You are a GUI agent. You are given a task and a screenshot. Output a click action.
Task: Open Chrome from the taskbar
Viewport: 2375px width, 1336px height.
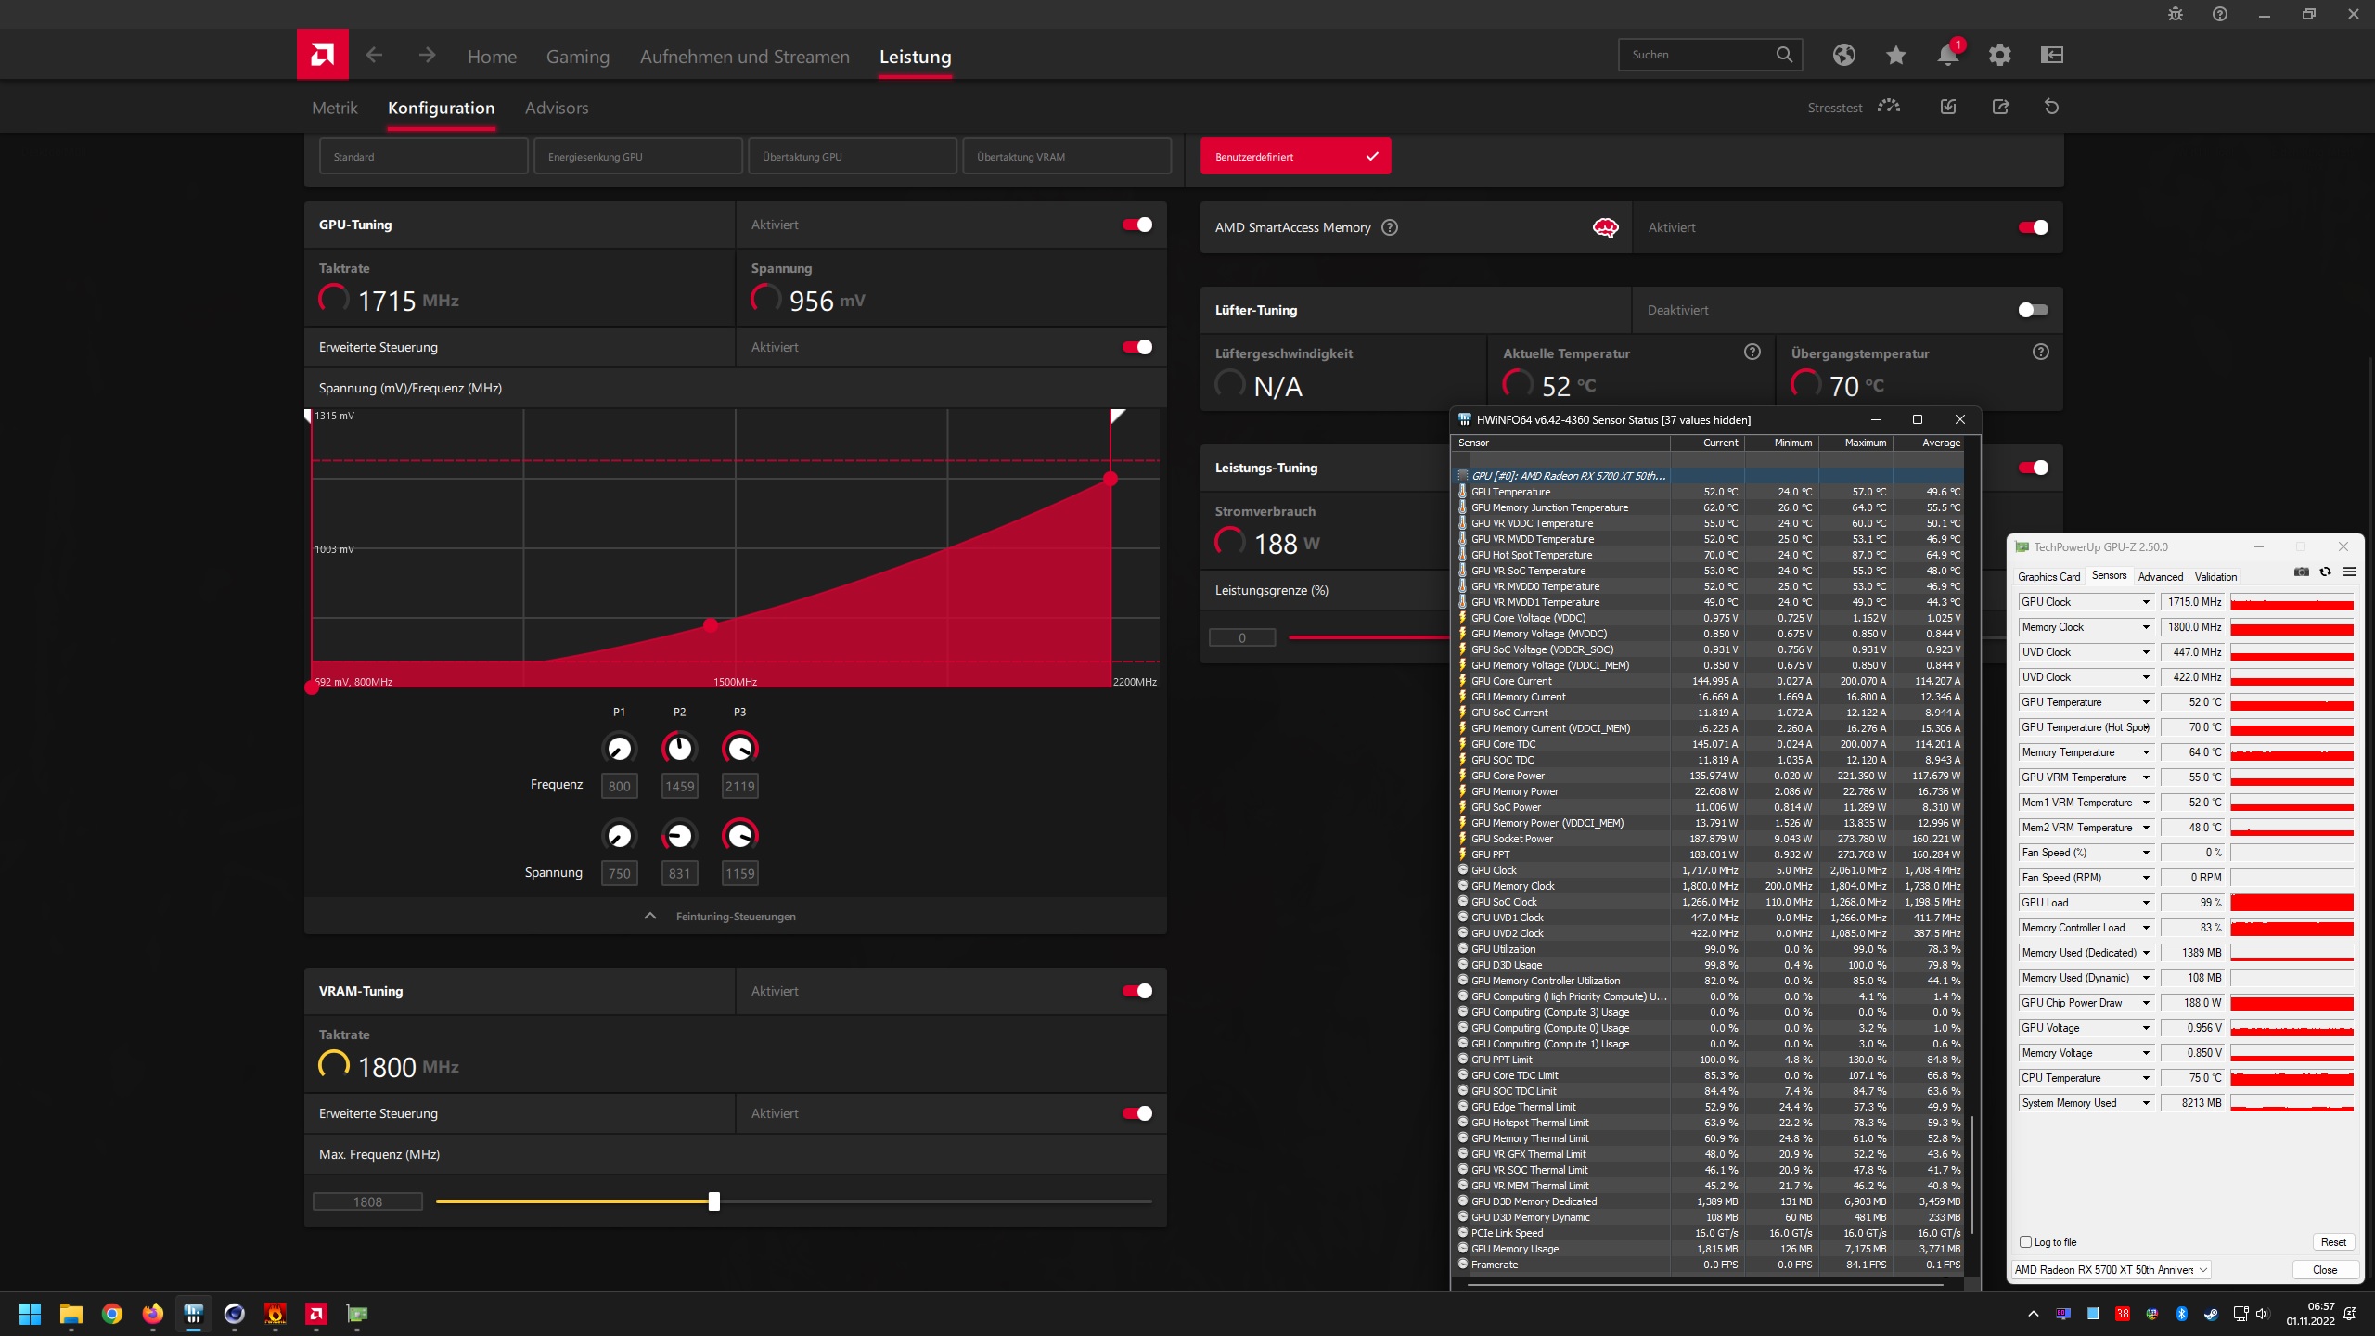(112, 1314)
